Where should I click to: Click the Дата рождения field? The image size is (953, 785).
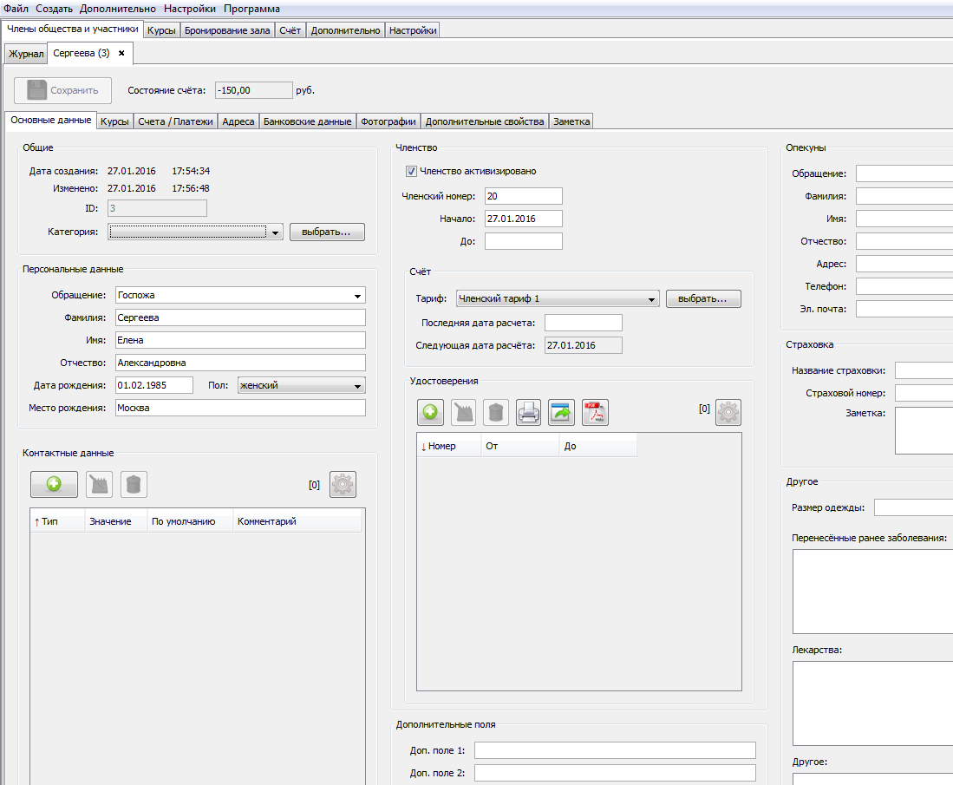[154, 385]
